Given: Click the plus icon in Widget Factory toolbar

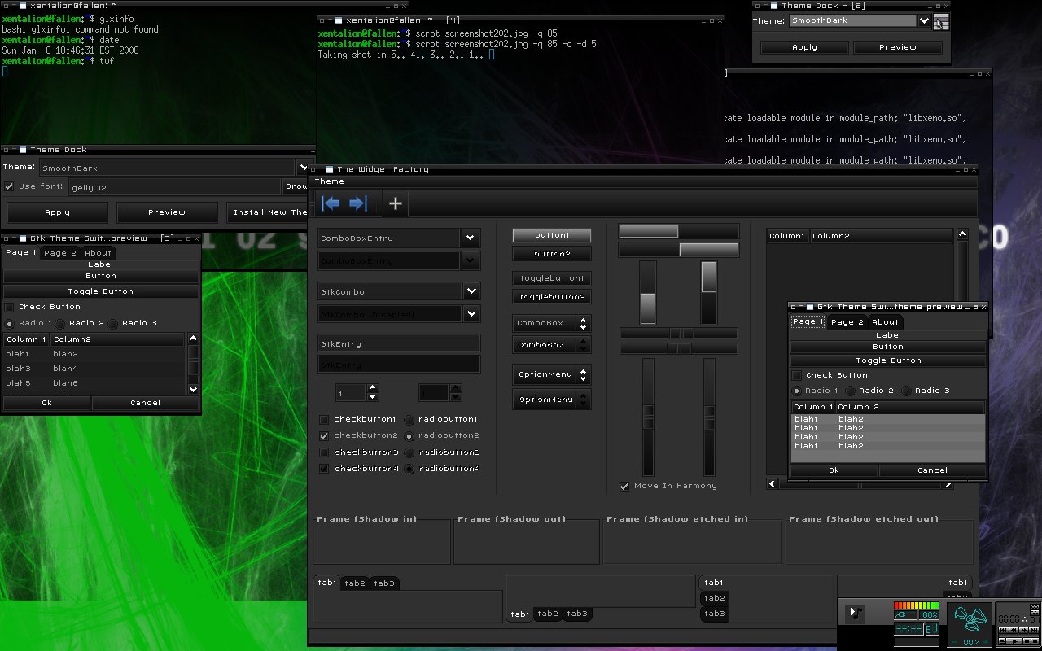Looking at the screenshot, I should [x=396, y=203].
